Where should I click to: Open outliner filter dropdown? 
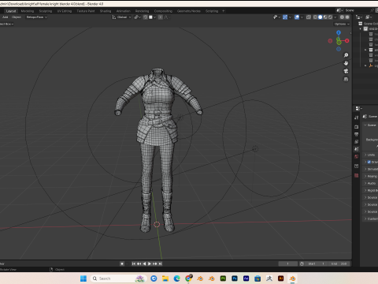[x=369, y=17]
